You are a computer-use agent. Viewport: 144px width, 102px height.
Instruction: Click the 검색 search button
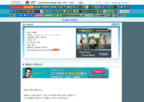tap(81, 3)
